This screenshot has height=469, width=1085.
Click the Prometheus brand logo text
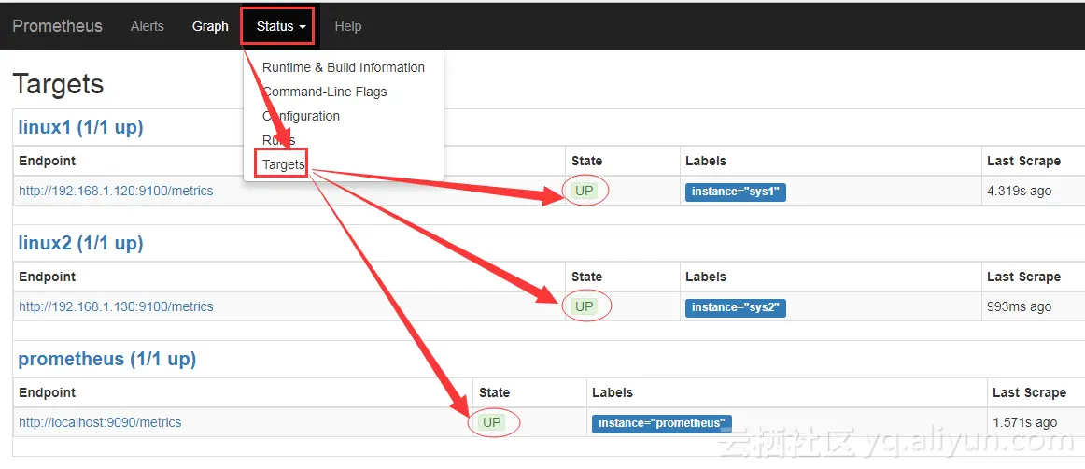coord(58,26)
